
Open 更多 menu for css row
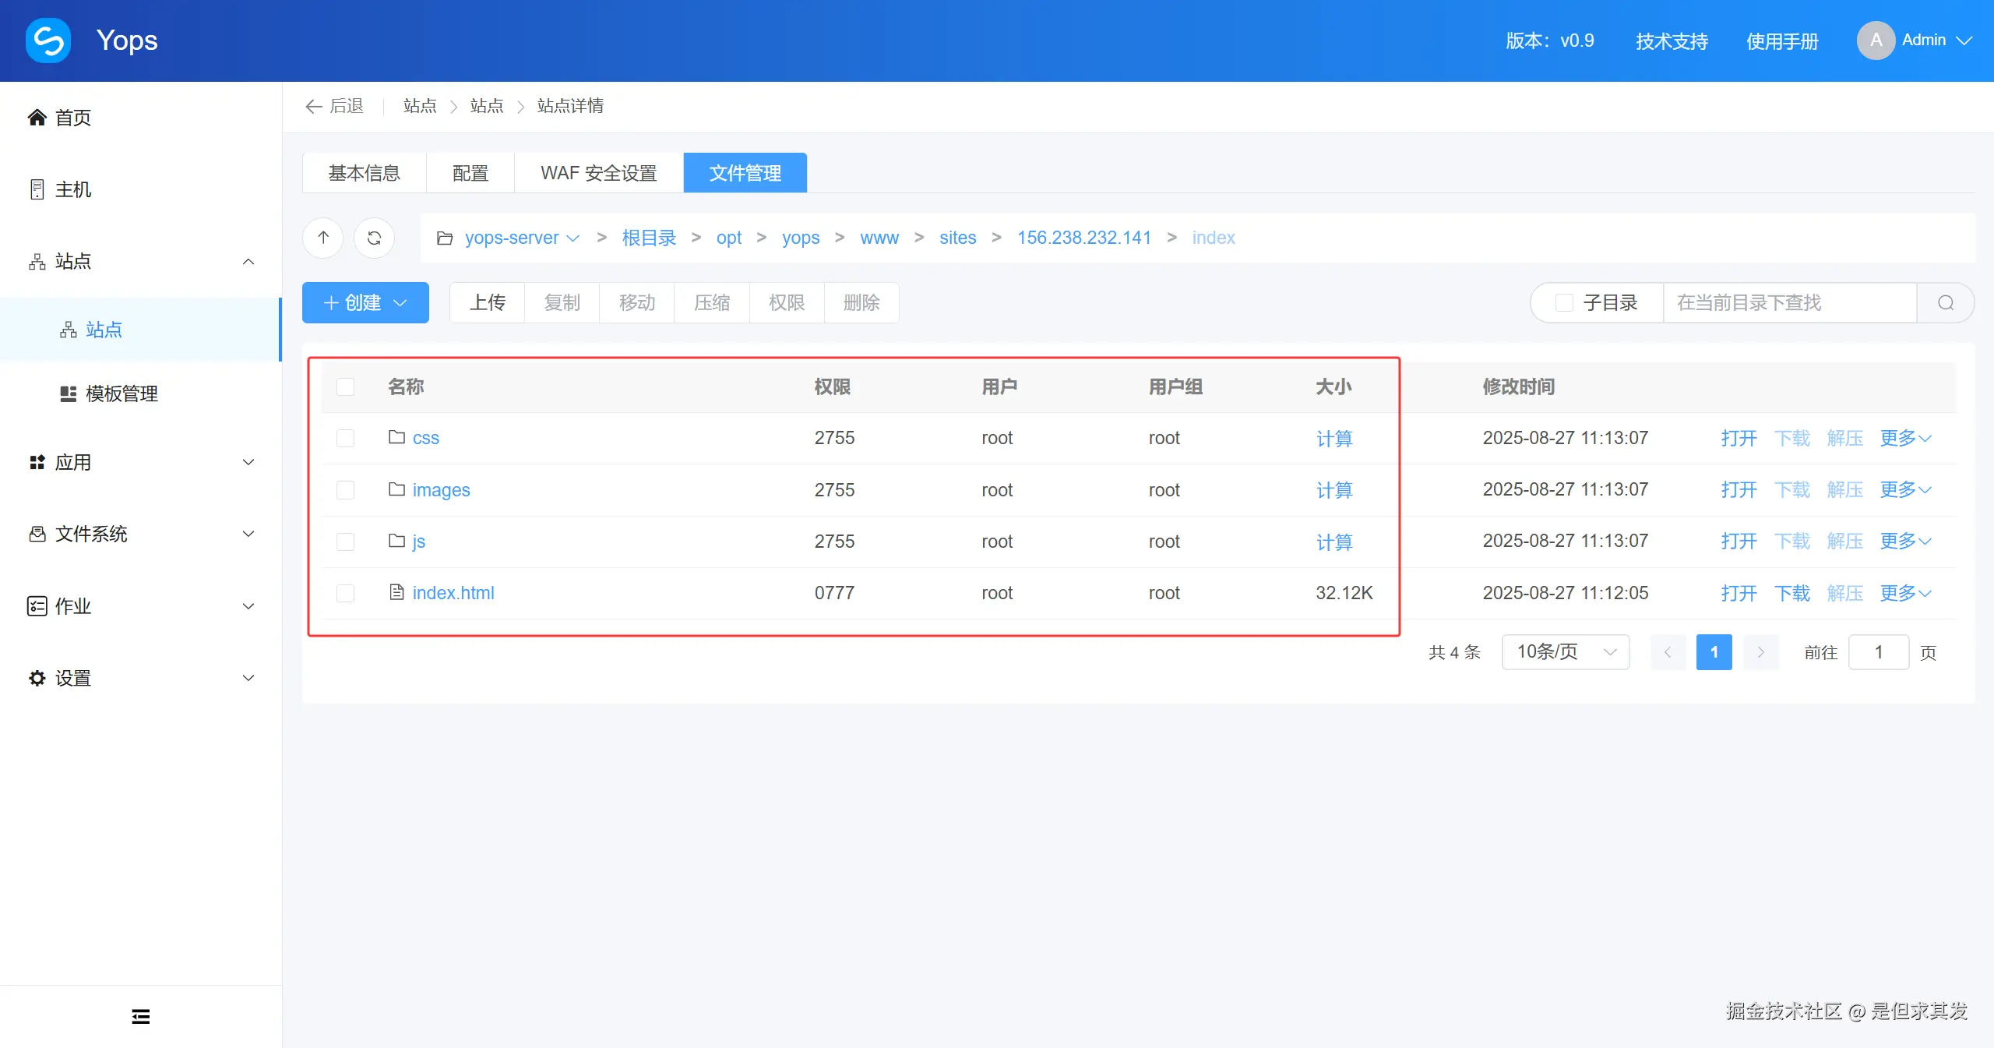click(x=1905, y=438)
